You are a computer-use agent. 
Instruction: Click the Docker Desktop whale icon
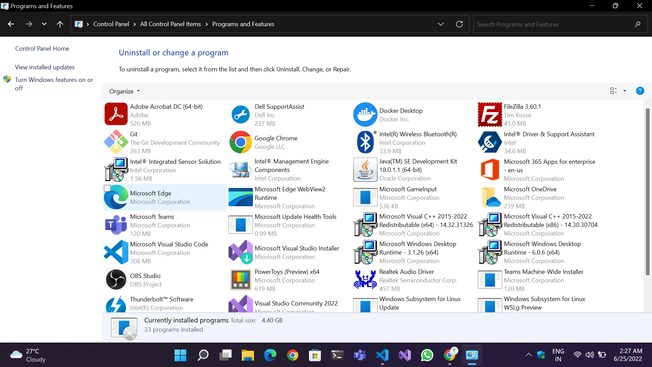click(365, 115)
